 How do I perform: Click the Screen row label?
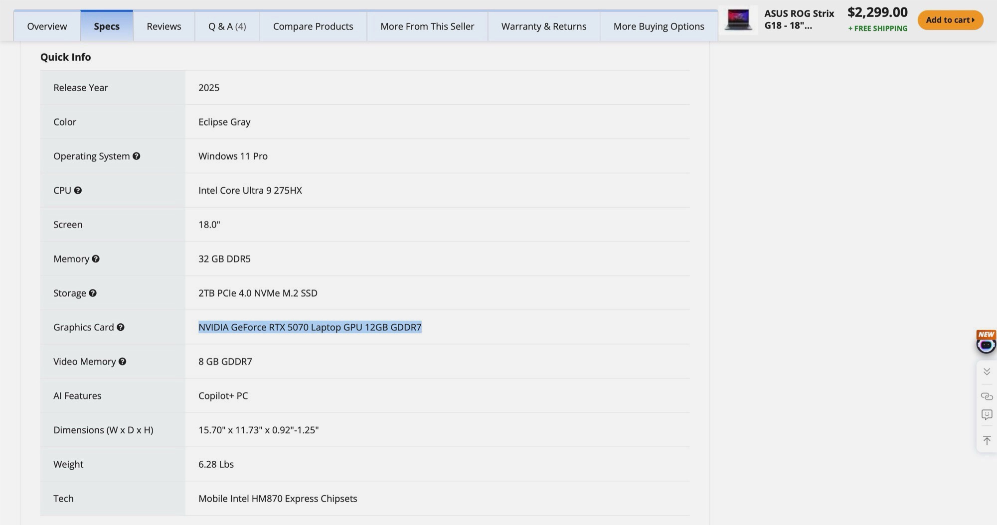click(68, 225)
